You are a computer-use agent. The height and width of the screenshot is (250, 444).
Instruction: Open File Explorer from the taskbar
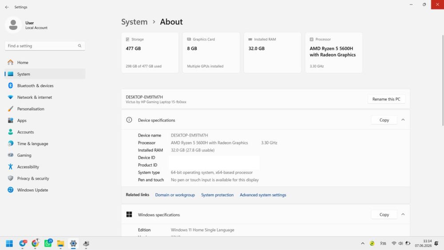click(x=60, y=243)
